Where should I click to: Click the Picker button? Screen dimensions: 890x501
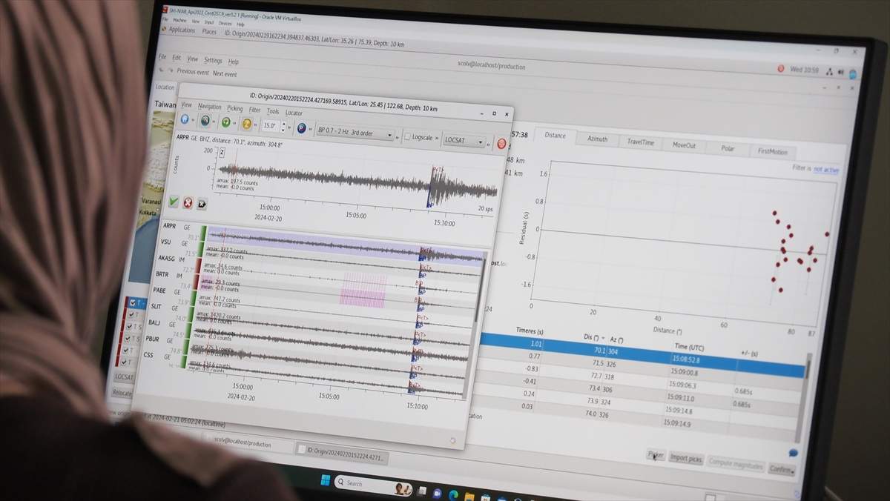656,455
